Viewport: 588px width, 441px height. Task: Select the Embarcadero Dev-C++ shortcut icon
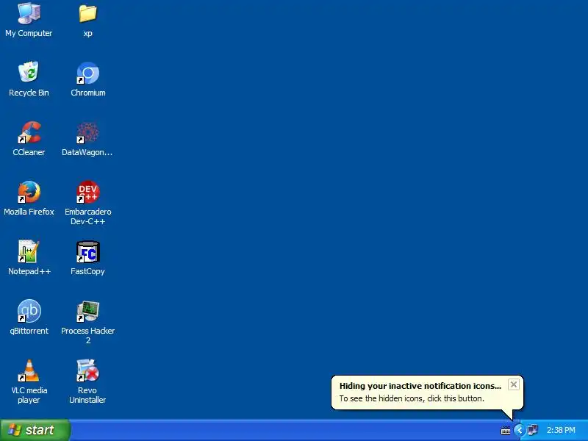[x=87, y=192]
